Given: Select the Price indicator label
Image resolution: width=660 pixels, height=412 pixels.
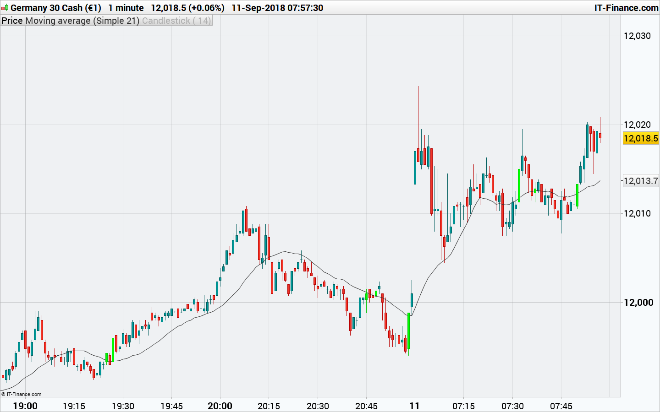Looking at the screenshot, I should coord(12,21).
